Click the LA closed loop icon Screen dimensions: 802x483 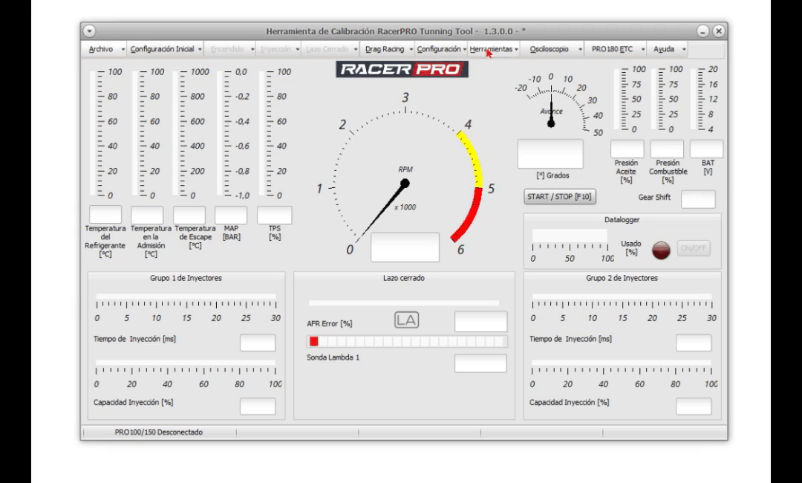click(x=407, y=320)
